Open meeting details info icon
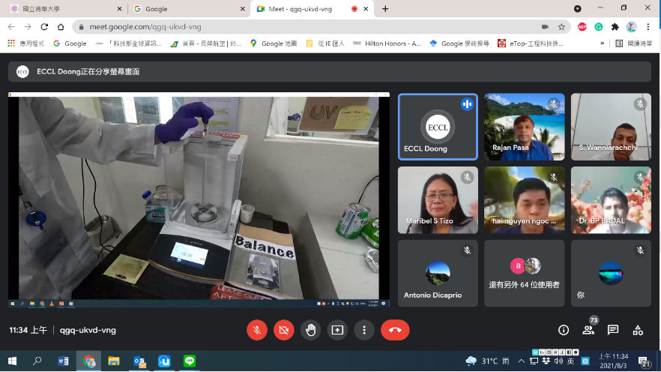The image size is (661, 372). pos(564,330)
